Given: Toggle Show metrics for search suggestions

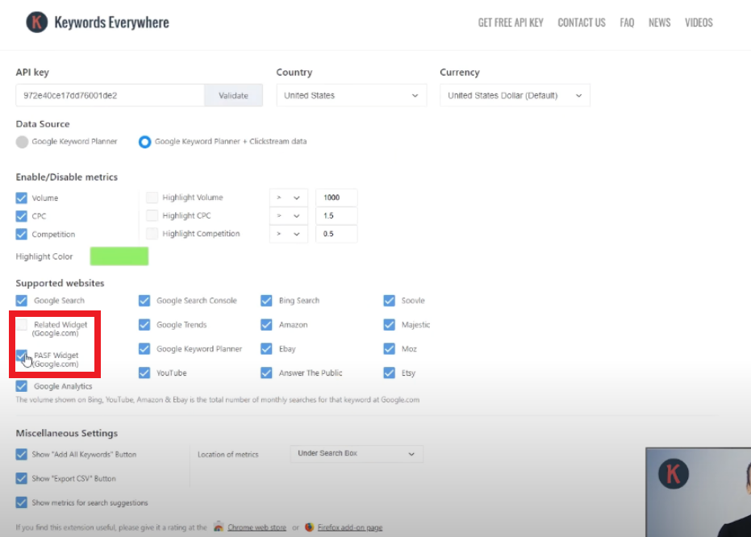Looking at the screenshot, I should pyautogui.click(x=22, y=502).
